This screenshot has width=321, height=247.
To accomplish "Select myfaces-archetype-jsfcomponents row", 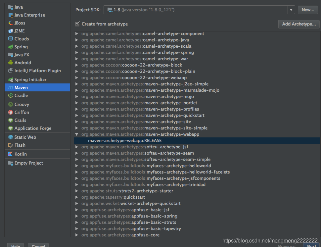I will click(197, 178).
